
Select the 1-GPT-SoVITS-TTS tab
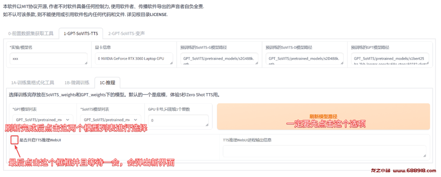click(x=81, y=34)
